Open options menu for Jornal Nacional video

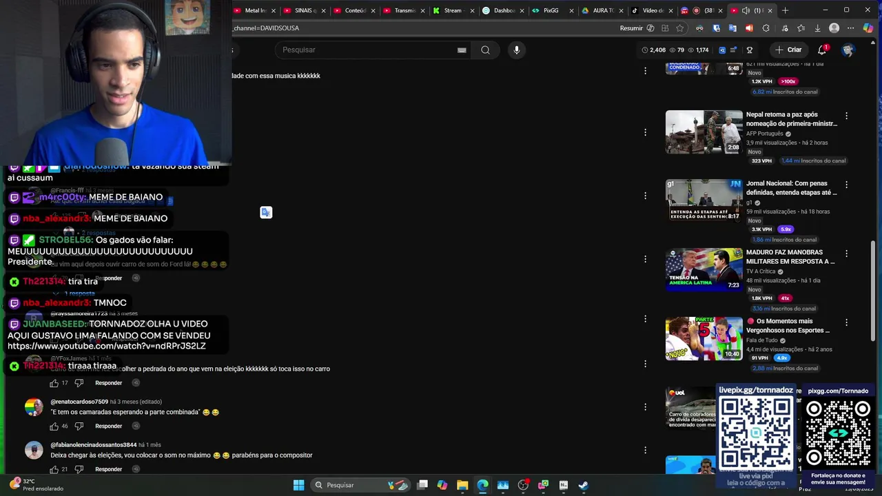[846, 185]
